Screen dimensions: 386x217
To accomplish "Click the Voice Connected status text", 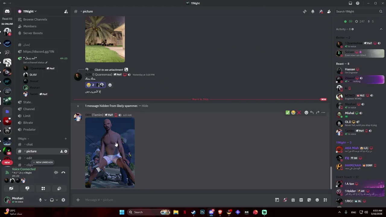I will (x=24, y=169).
